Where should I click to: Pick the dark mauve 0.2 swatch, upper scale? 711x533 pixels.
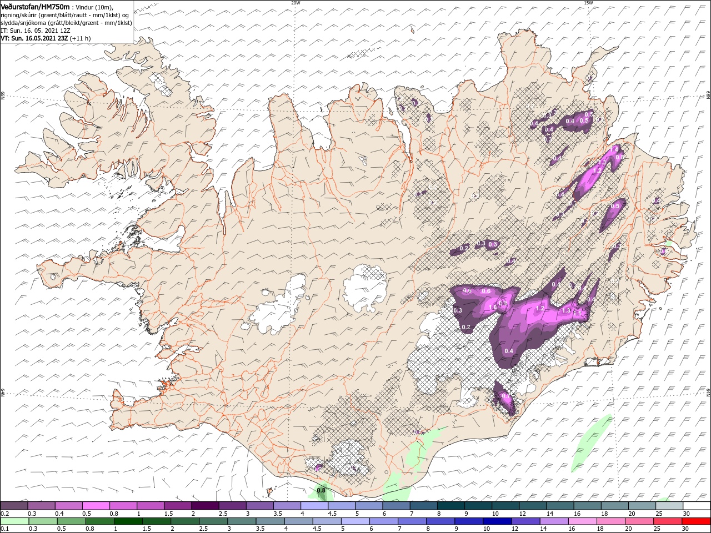[14, 505]
